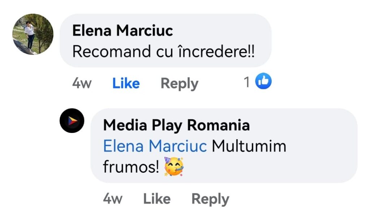Open Elena Marciuc's round profile photo
This screenshot has width=370, height=219.
(33, 34)
